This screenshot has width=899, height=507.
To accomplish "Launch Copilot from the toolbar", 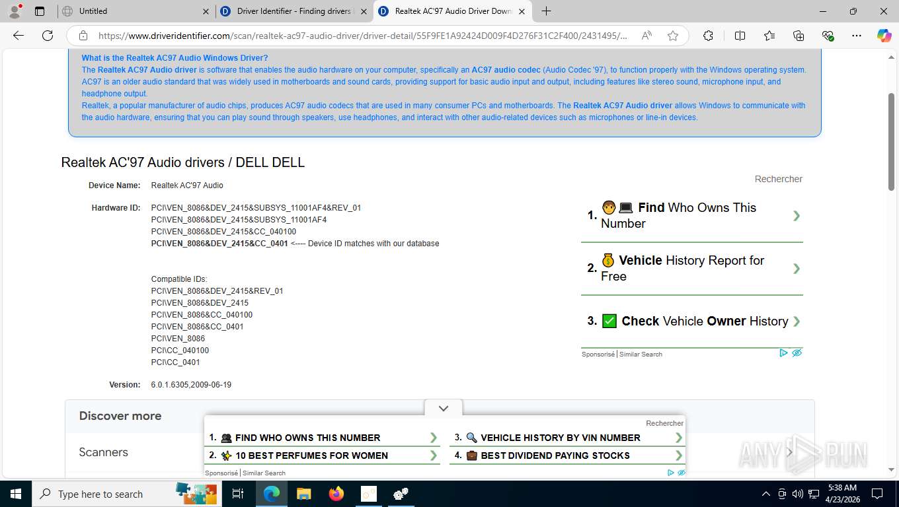I will pos(884,36).
